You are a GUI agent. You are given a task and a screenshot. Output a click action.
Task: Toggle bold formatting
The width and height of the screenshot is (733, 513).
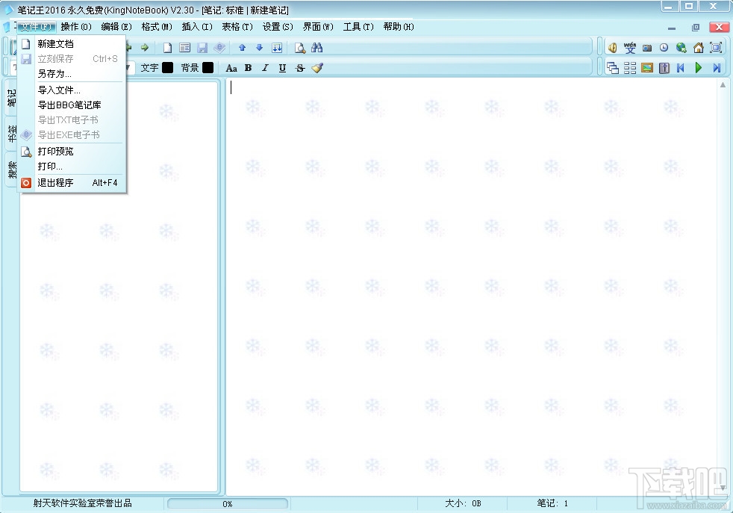point(249,68)
